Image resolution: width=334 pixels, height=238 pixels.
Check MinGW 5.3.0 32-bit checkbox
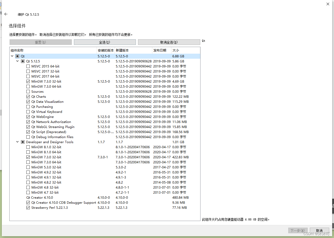[28, 167]
